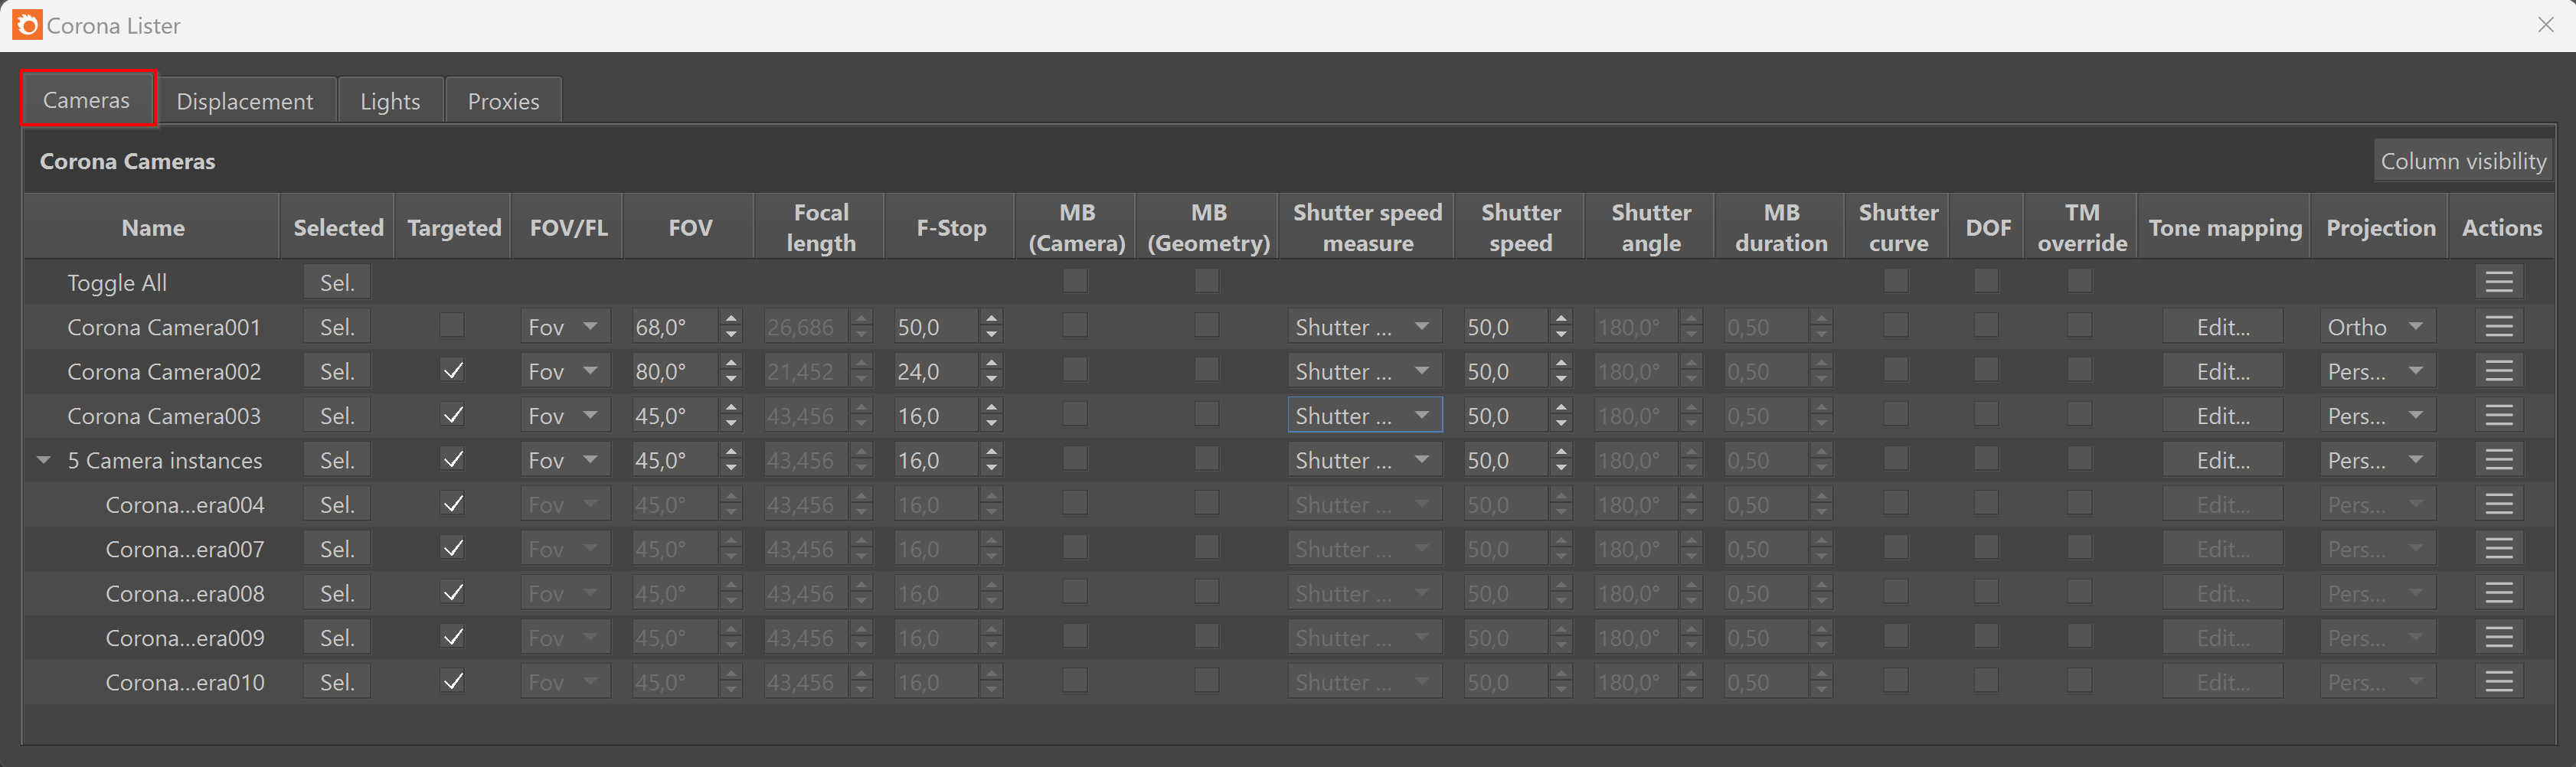This screenshot has width=2576, height=767.
Task: Open actions menu for 5 Camera instances
Action: click(x=2498, y=460)
